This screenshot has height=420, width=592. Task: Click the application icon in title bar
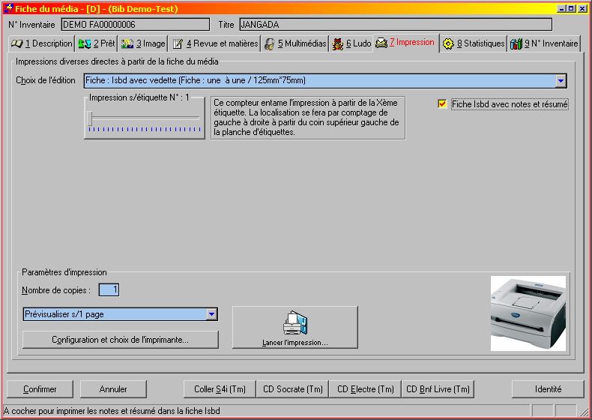click(x=8, y=8)
